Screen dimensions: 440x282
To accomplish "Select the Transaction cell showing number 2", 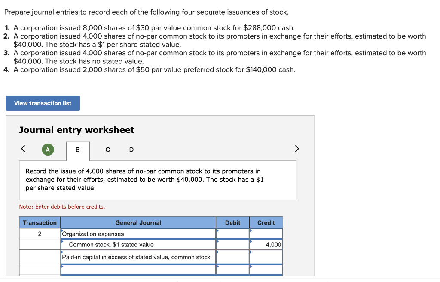I will [40, 234].
